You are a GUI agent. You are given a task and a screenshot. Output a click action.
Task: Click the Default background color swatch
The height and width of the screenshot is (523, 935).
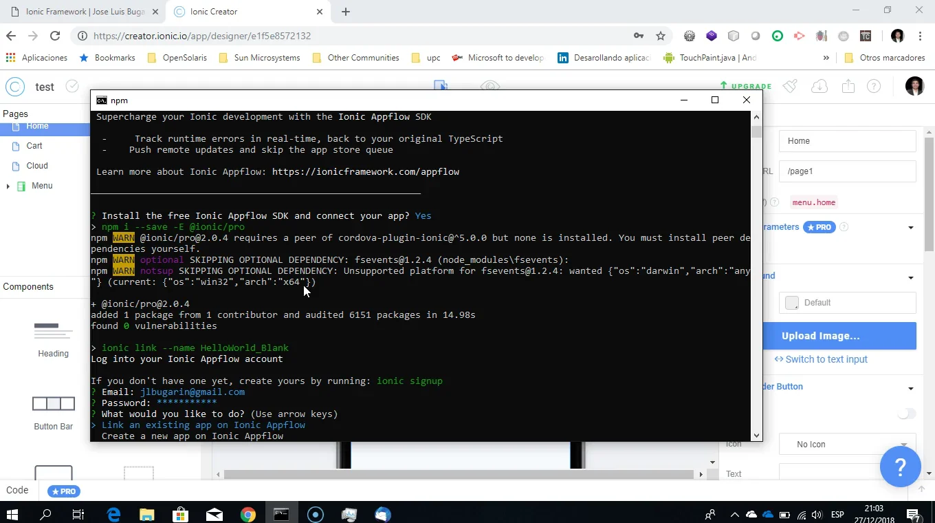[x=792, y=303]
